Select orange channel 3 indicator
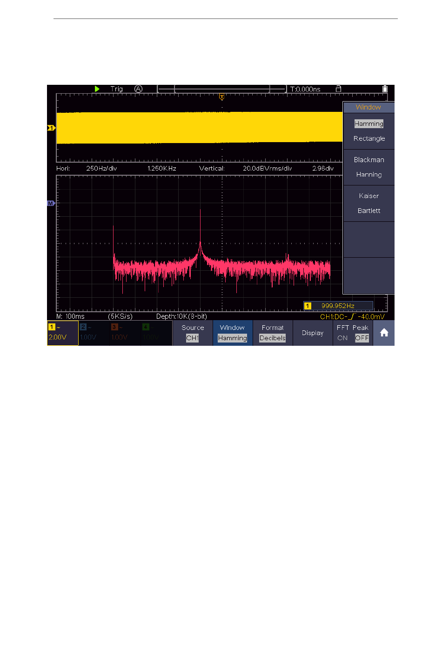The height and width of the screenshot is (651, 442). pos(125,333)
